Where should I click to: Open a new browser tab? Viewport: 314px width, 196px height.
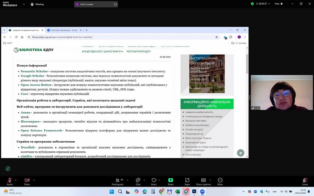[x=86, y=30]
